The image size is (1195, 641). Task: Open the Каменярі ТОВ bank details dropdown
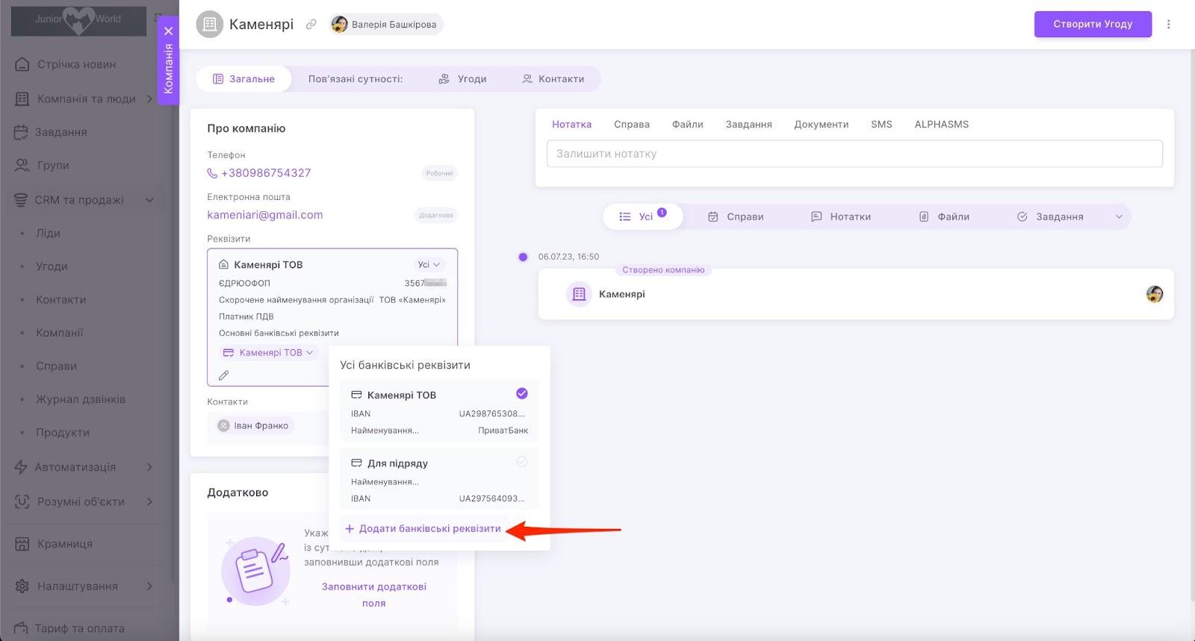point(269,353)
